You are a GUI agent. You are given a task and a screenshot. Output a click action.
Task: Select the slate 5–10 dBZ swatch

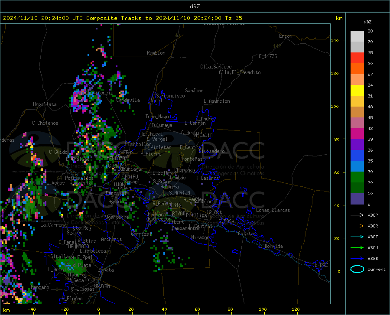(357, 199)
